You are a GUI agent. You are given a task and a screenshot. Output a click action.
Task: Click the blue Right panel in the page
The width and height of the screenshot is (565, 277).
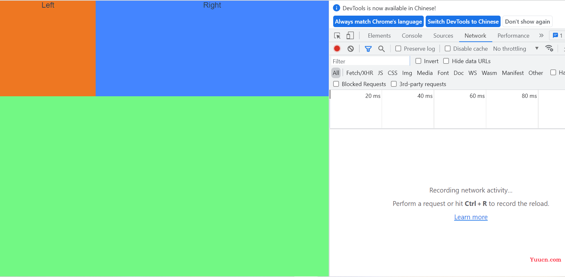212,48
